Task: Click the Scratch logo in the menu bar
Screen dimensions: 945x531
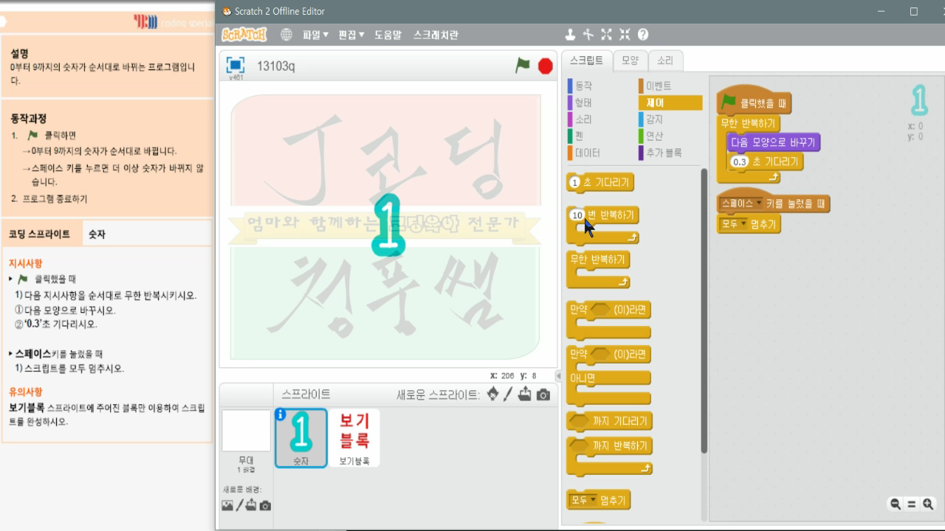Action: point(244,35)
